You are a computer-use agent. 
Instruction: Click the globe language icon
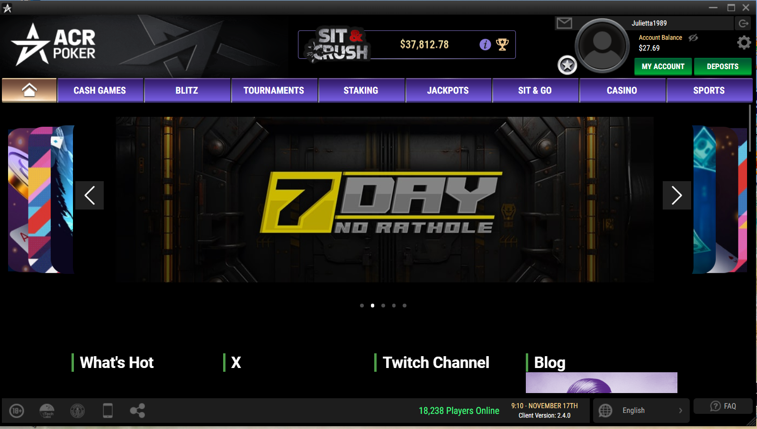tap(605, 411)
